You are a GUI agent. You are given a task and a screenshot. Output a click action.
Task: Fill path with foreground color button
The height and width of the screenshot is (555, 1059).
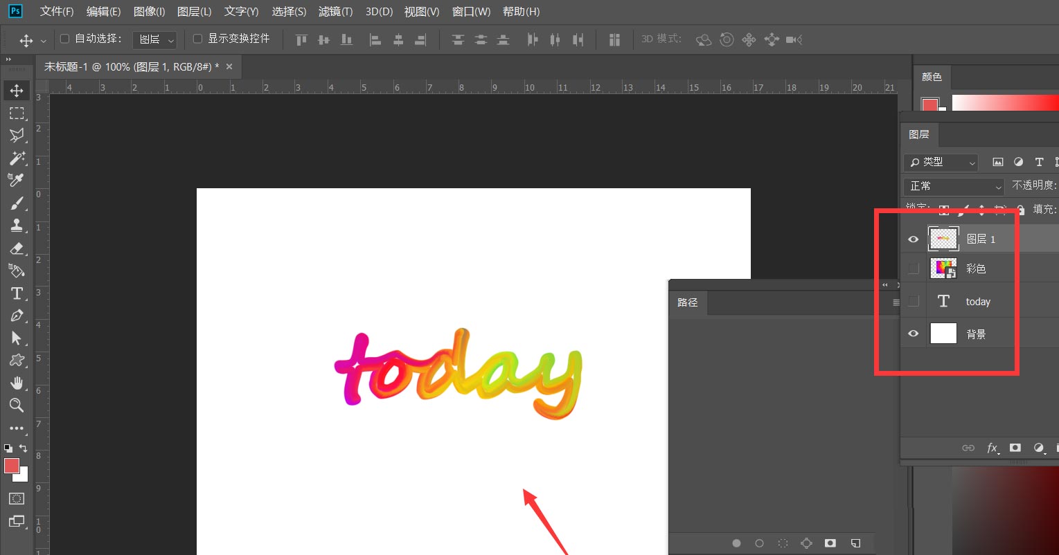point(736,543)
